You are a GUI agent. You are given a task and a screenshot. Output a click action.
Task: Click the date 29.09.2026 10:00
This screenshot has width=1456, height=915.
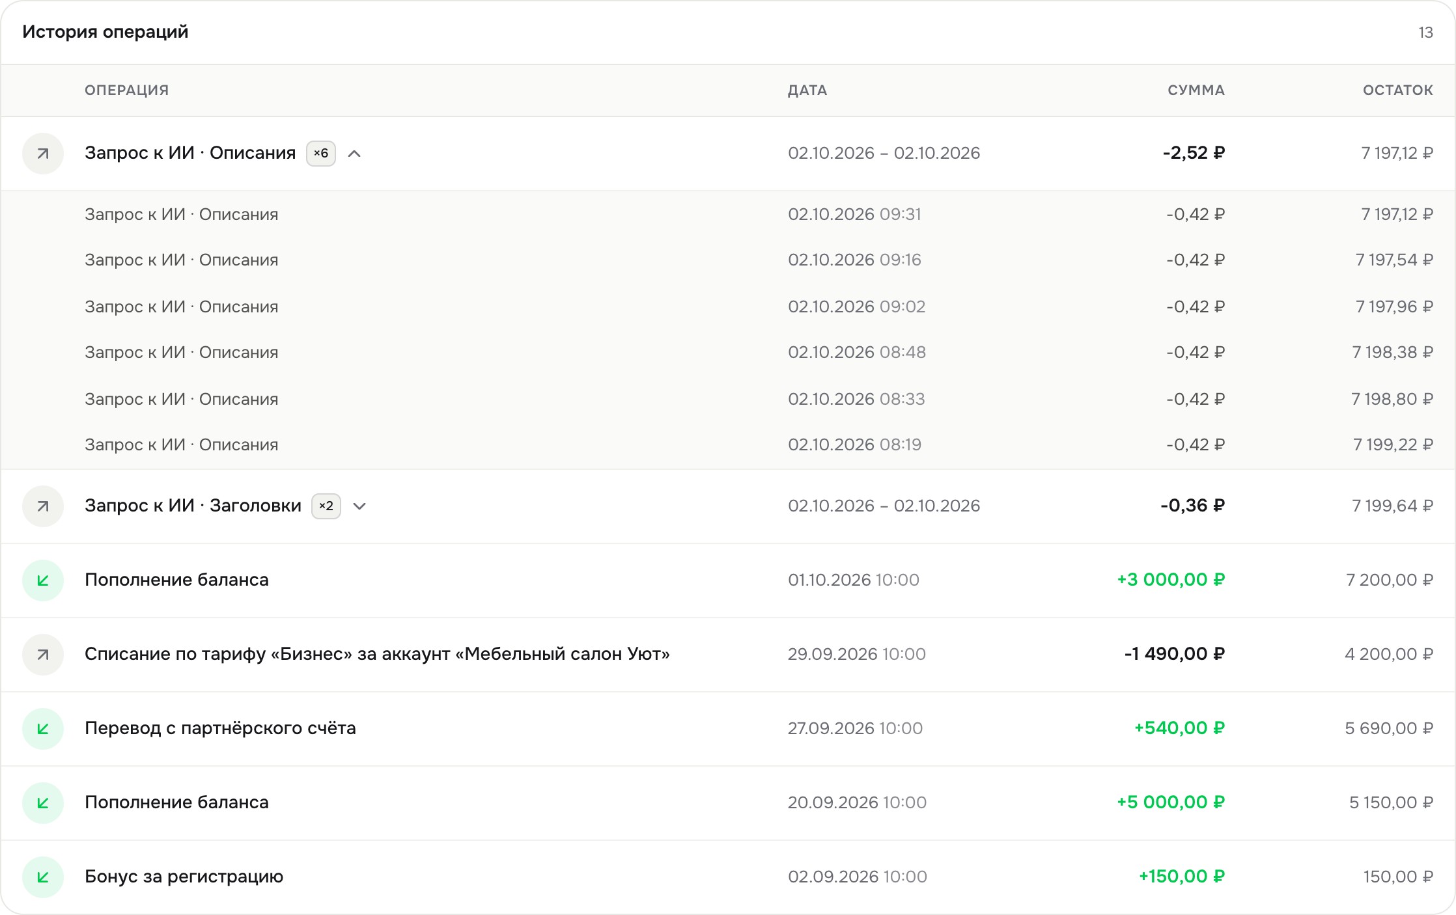pos(856,654)
